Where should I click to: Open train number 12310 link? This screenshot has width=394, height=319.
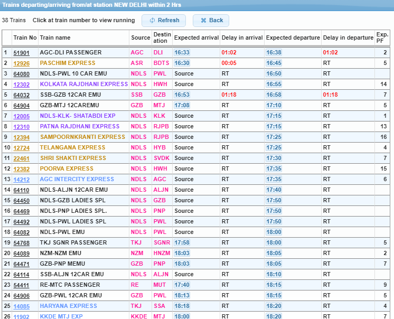click(x=21, y=127)
